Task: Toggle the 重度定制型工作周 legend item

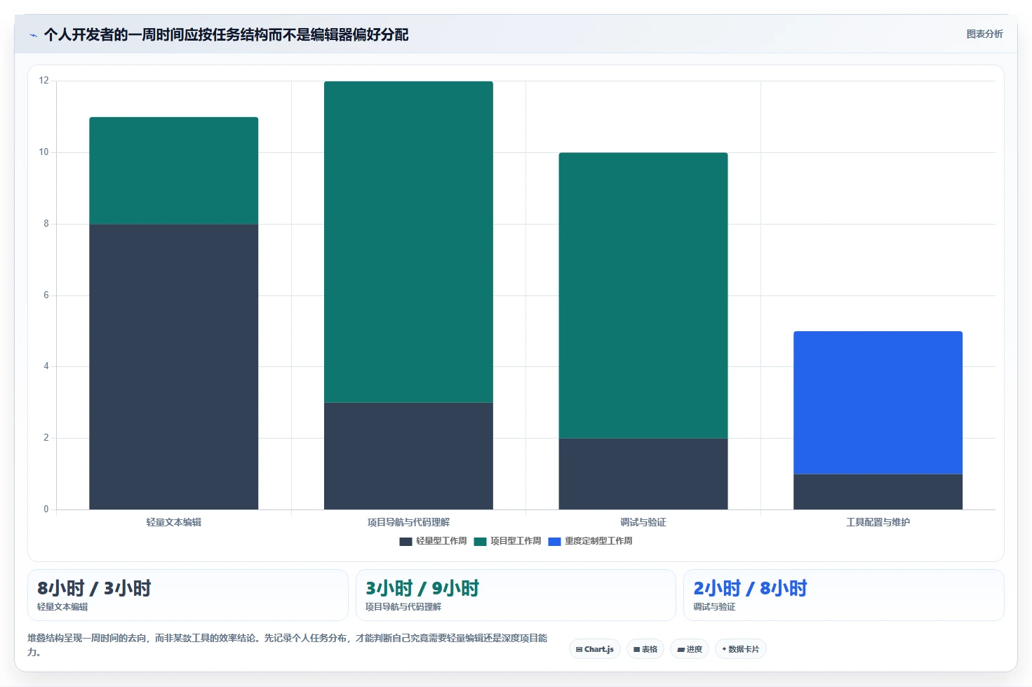Action: click(590, 541)
